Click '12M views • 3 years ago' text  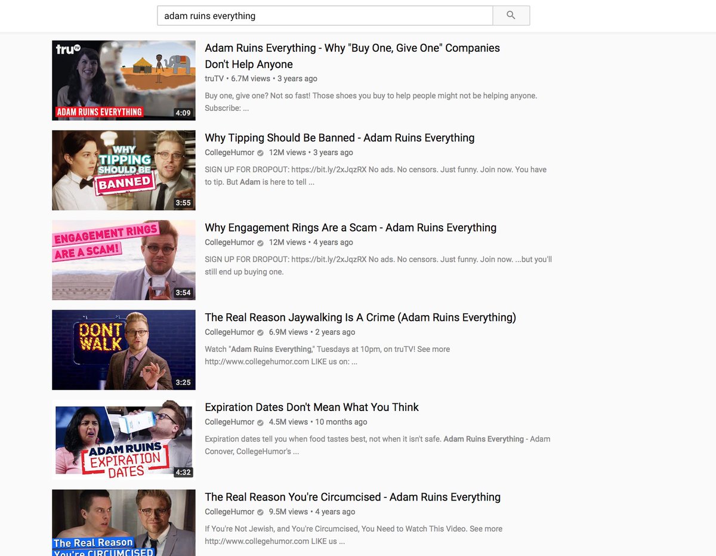click(311, 153)
